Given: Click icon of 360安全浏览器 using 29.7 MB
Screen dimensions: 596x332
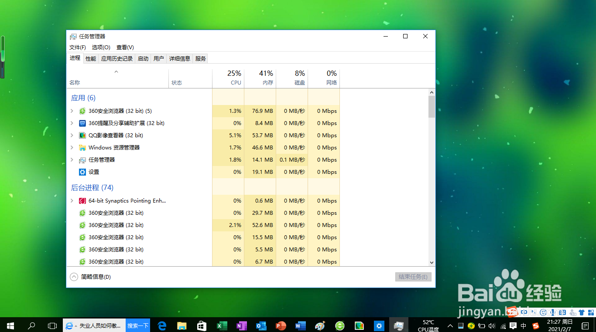Looking at the screenshot, I should [x=82, y=213].
